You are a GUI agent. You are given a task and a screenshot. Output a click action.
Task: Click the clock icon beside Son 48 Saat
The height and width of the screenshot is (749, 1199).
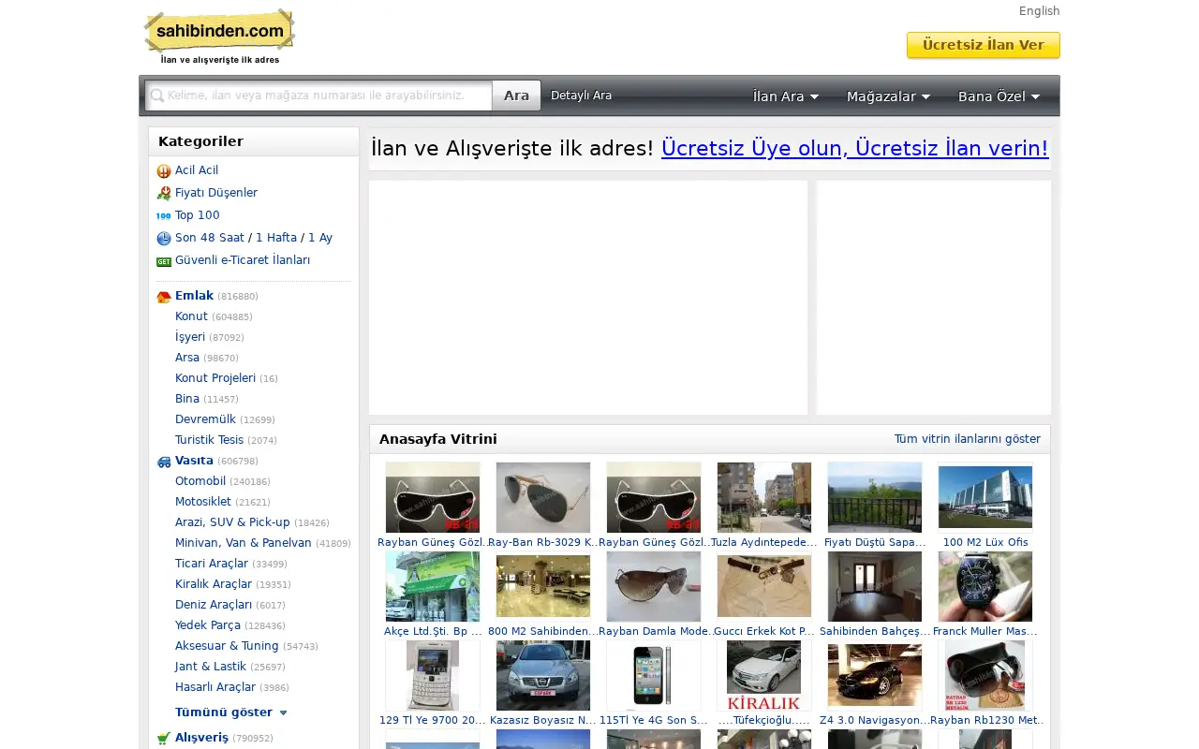pyautogui.click(x=164, y=239)
